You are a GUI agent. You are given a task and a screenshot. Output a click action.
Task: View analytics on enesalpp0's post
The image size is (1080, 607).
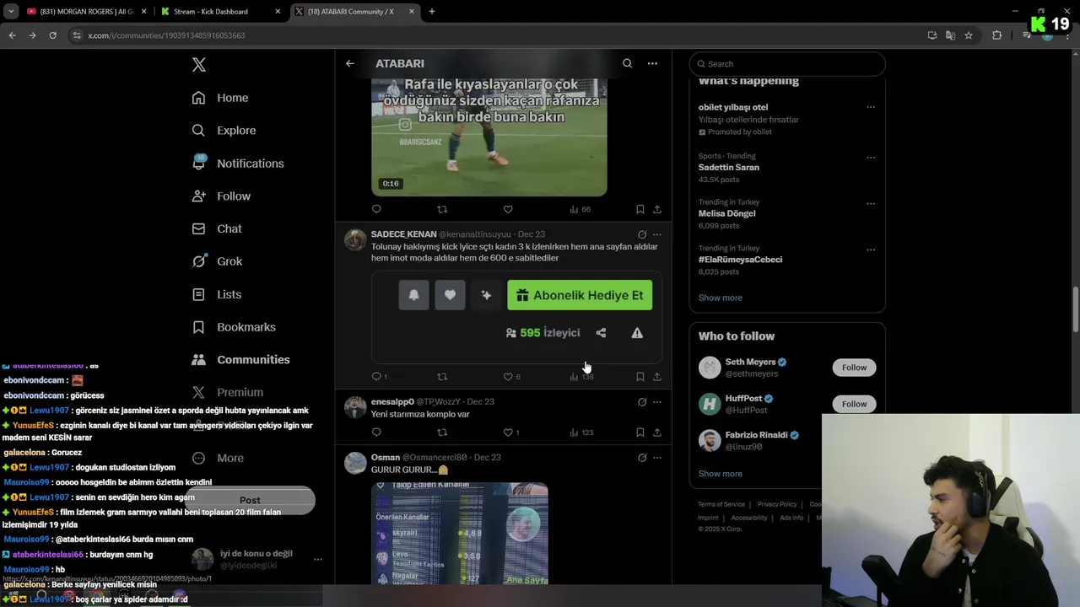(x=581, y=432)
